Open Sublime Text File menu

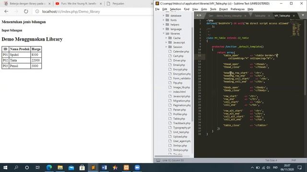(x=157, y=9)
